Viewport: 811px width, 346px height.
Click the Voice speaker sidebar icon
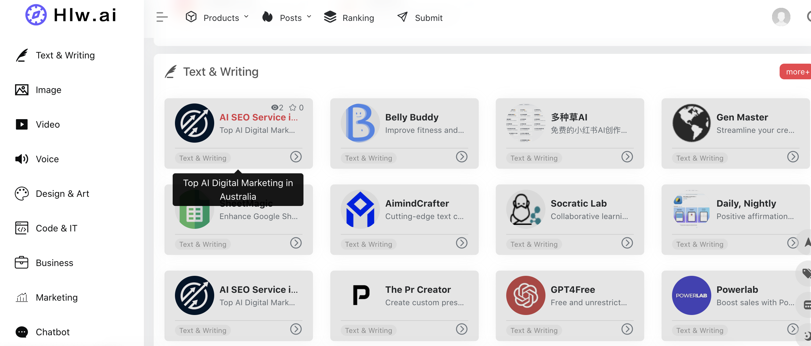click(x=22, y=159)
